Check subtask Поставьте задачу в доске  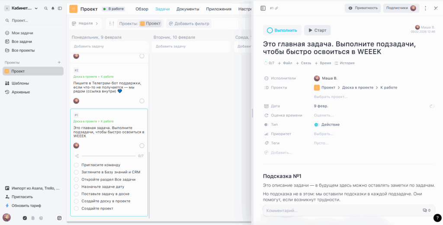tap(76, 194)
